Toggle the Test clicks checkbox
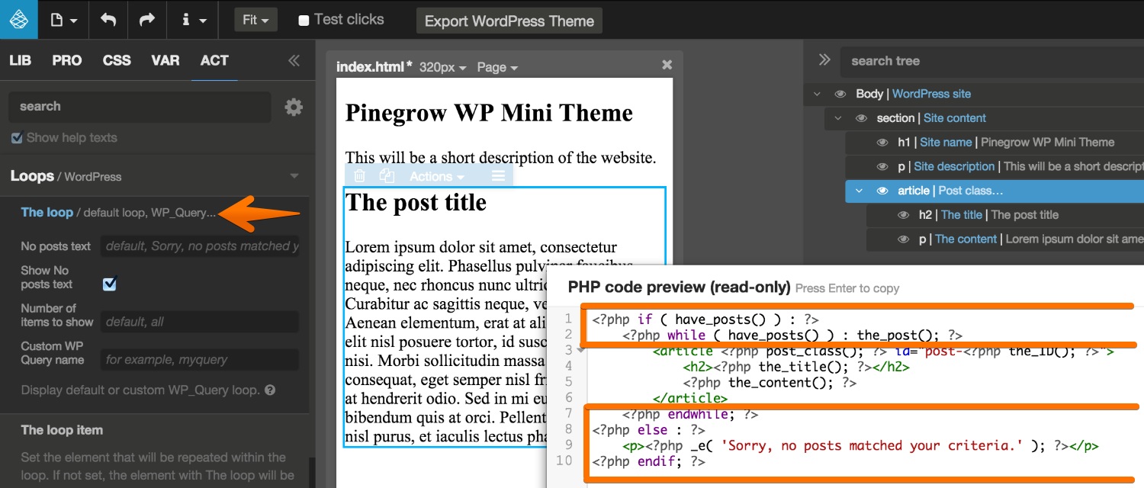Viewport: 1144px width, 488px height. pyautogui.click(x=304, y=21)
